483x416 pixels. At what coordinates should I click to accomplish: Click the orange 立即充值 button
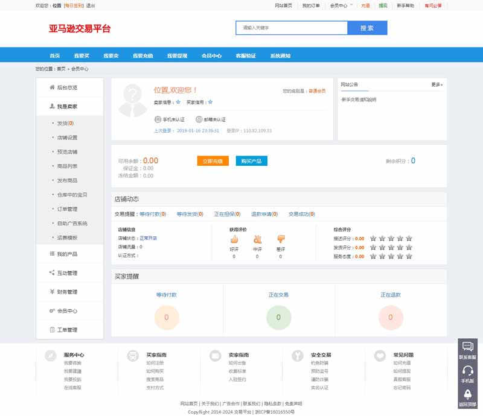click(213, 161)
